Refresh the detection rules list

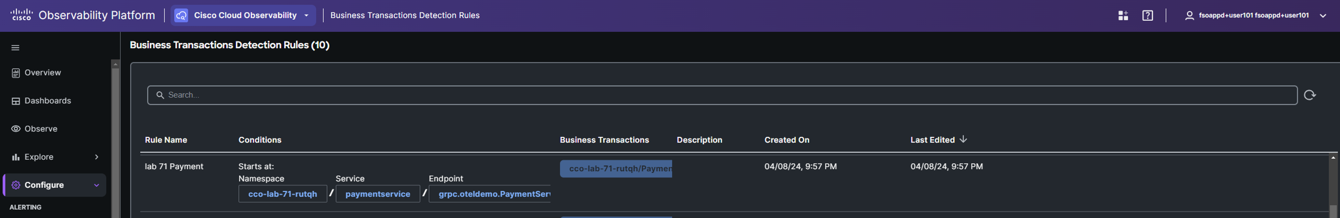coord(1309,95)
